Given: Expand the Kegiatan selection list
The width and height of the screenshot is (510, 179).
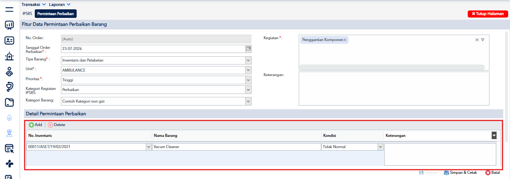Looking at the screenshot, I should pos(483,40).
